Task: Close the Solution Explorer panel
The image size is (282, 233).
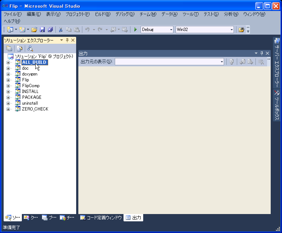Action: [x=73, y=40]
